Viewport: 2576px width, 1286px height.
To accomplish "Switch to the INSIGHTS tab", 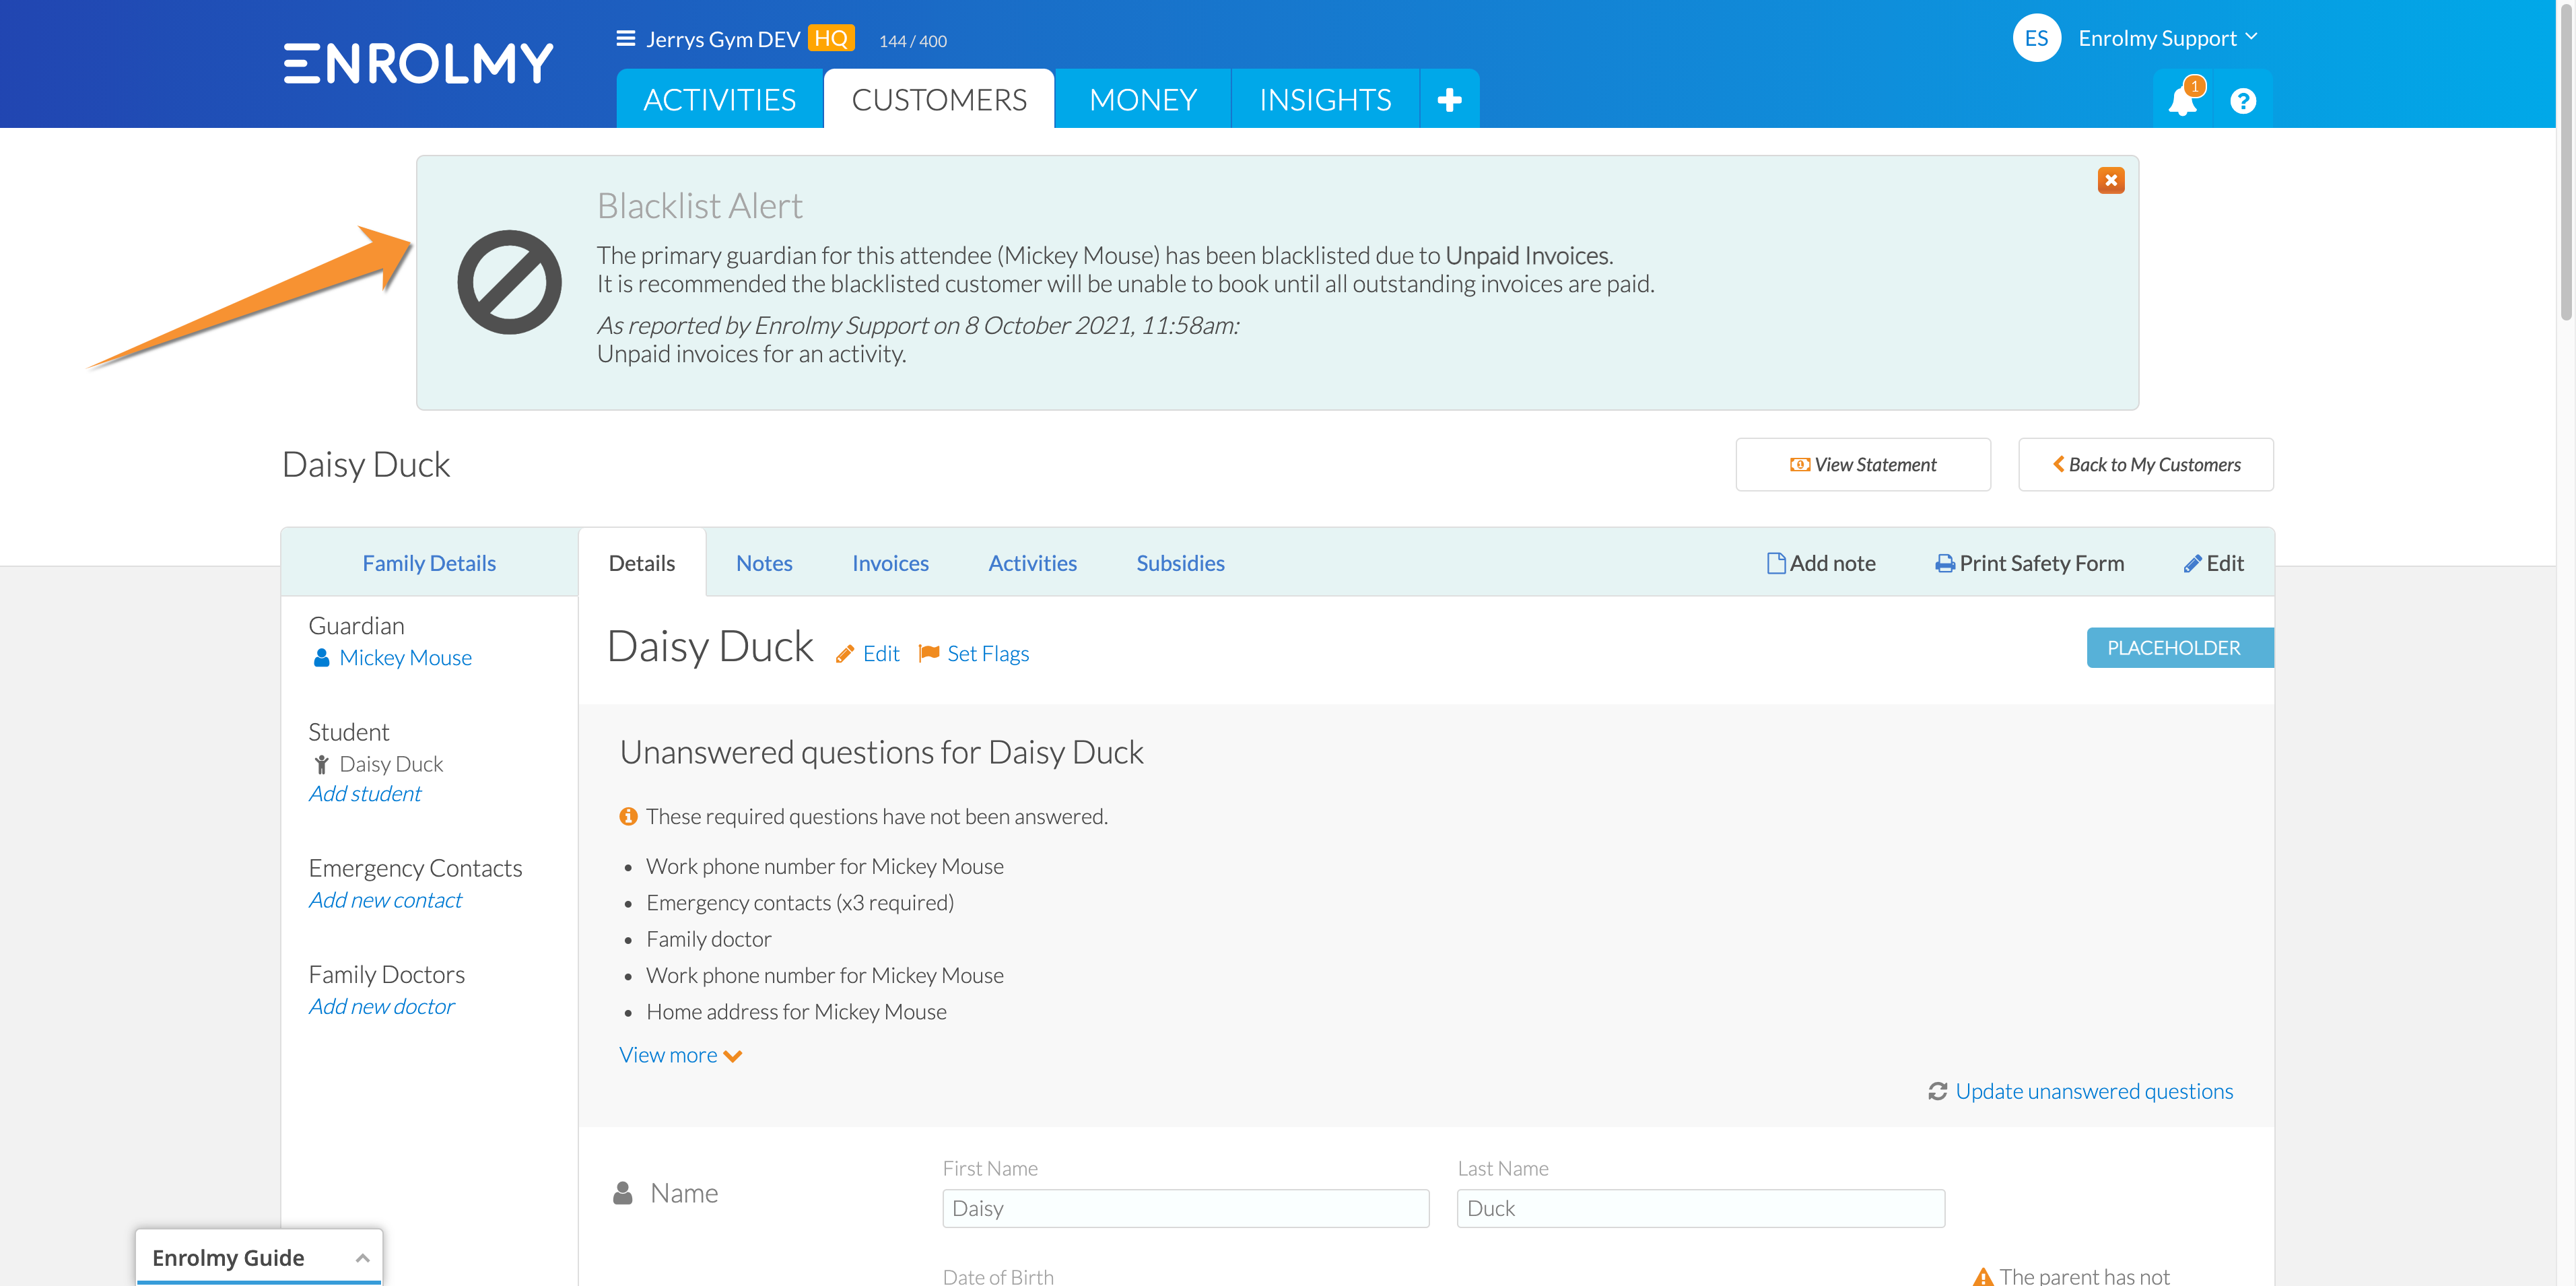I will coord(1325,99).
